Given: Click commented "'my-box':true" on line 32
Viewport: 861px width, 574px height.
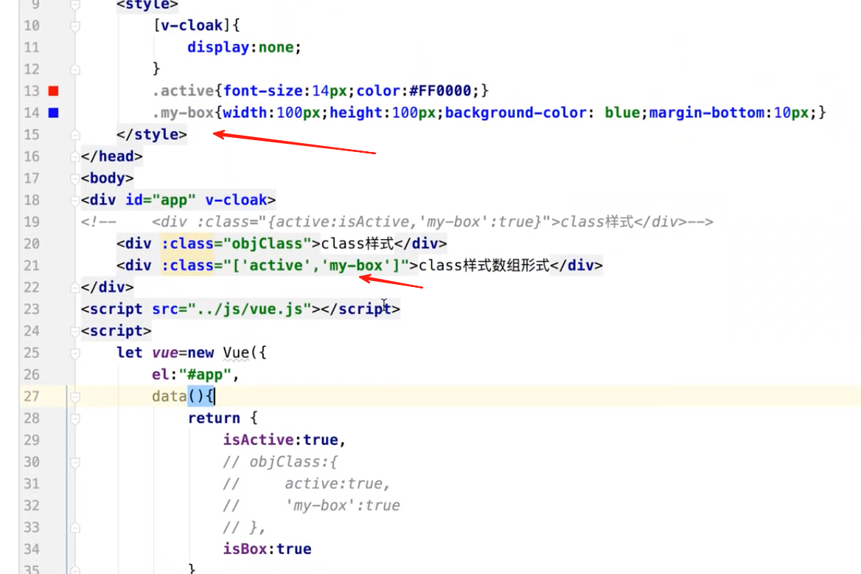Looking at the screenshot, I should [x=343, y=505].
